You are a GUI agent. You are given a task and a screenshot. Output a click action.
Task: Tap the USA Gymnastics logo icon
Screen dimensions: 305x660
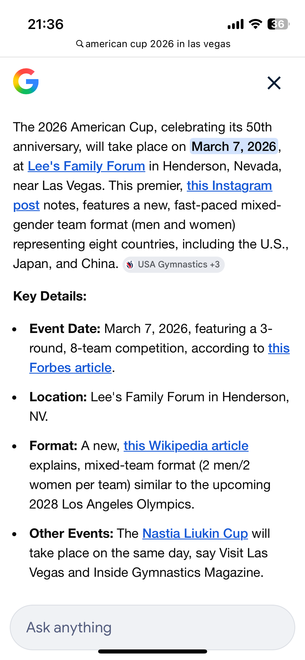[130, 265]
